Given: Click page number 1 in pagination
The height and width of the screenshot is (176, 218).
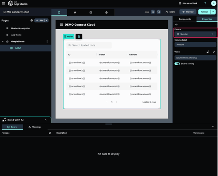Looking at the screenshot, I should point(112,102).
